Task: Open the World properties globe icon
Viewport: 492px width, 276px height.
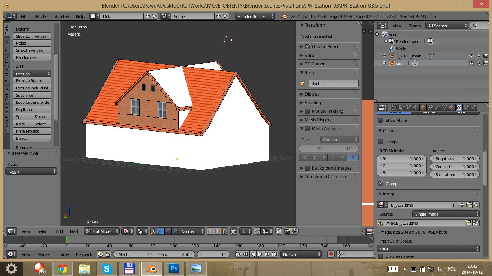Action: tap(416, 107)
